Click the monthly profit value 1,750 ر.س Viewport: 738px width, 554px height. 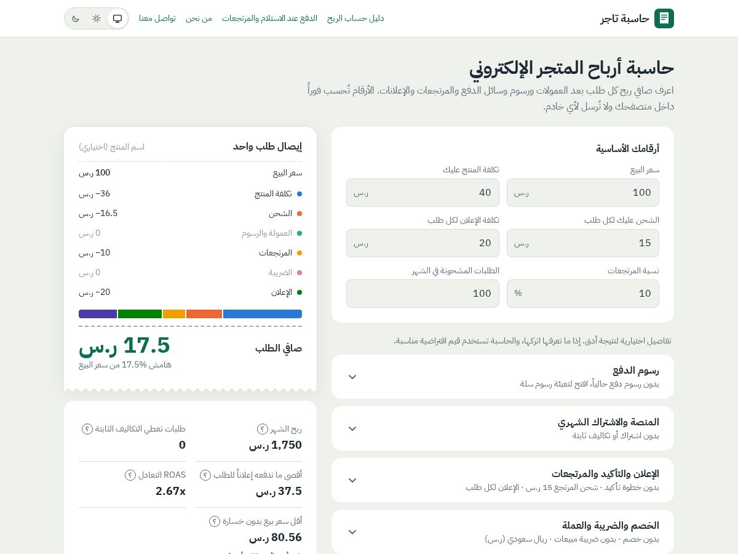click(x=276, y=445)
